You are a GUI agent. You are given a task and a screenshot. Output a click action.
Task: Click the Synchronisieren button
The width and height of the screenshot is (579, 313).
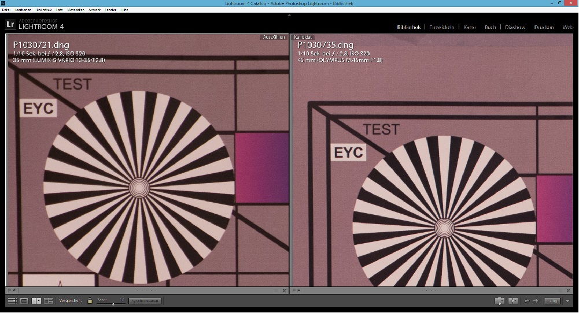[x=145, y=301]
